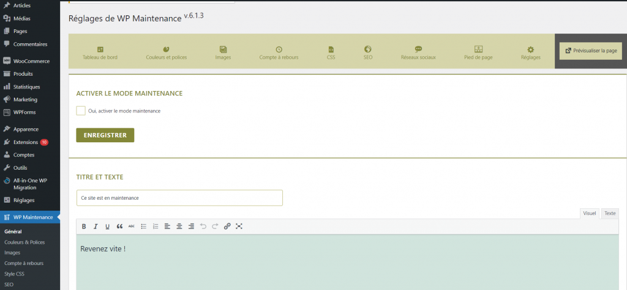Open Réseaux sociaux speech bubble icon
The width and height of the screenshot is (627, 290).
[x=418, y=49]
